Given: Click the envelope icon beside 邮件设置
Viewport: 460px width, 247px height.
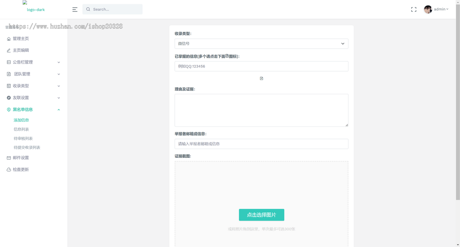Looking at the screenshot, I should click(x=9, y=158).
